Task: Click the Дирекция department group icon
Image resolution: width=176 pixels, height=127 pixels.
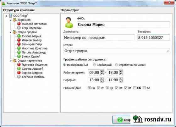Action: click(14, 20)
